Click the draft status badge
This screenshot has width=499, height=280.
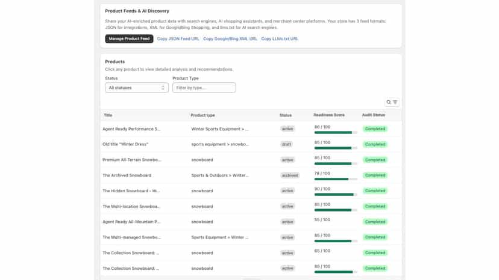pos(286,144)
